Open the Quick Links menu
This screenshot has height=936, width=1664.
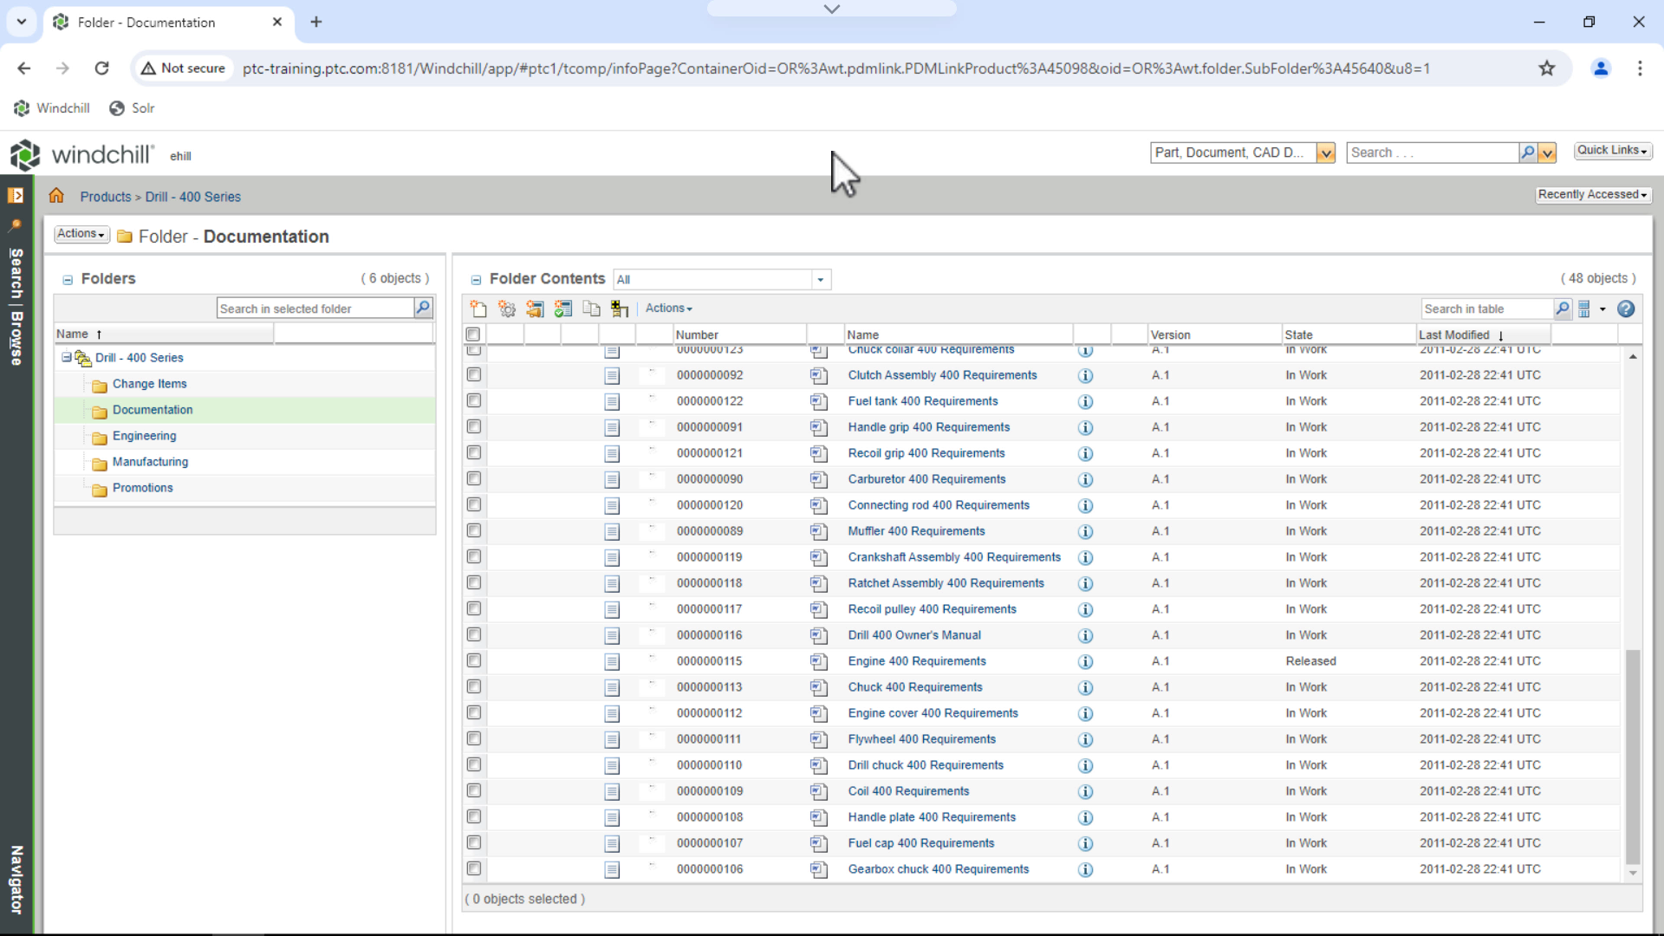click(x=1613, y=151)
